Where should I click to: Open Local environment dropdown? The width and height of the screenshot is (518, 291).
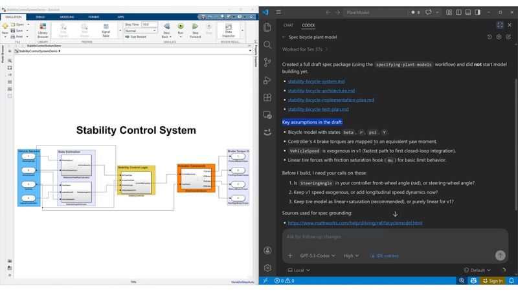click(x=298, y=270)
